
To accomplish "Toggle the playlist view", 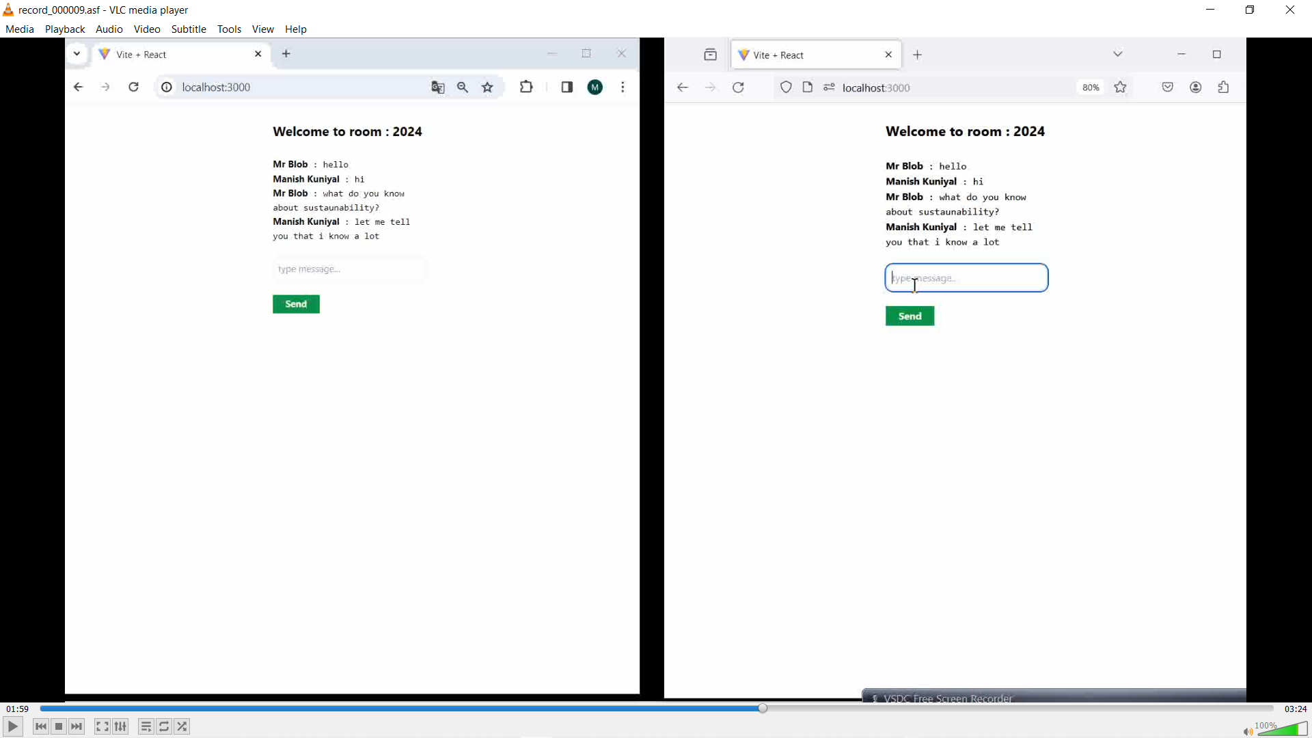I will pos(146,726).
